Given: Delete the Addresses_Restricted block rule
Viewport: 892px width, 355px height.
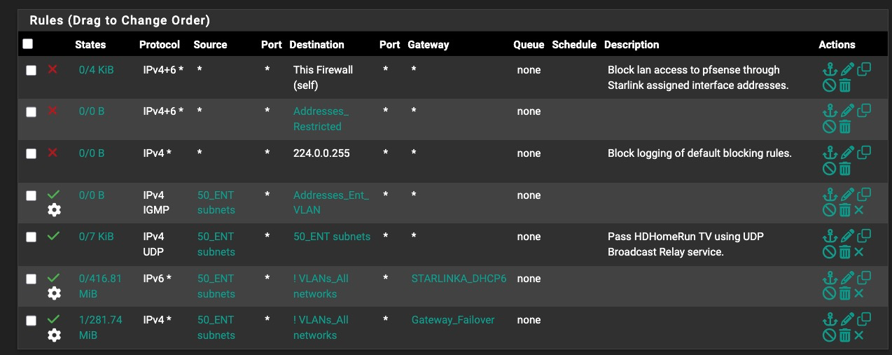Looking at the screenshot, I should (845, 127).
